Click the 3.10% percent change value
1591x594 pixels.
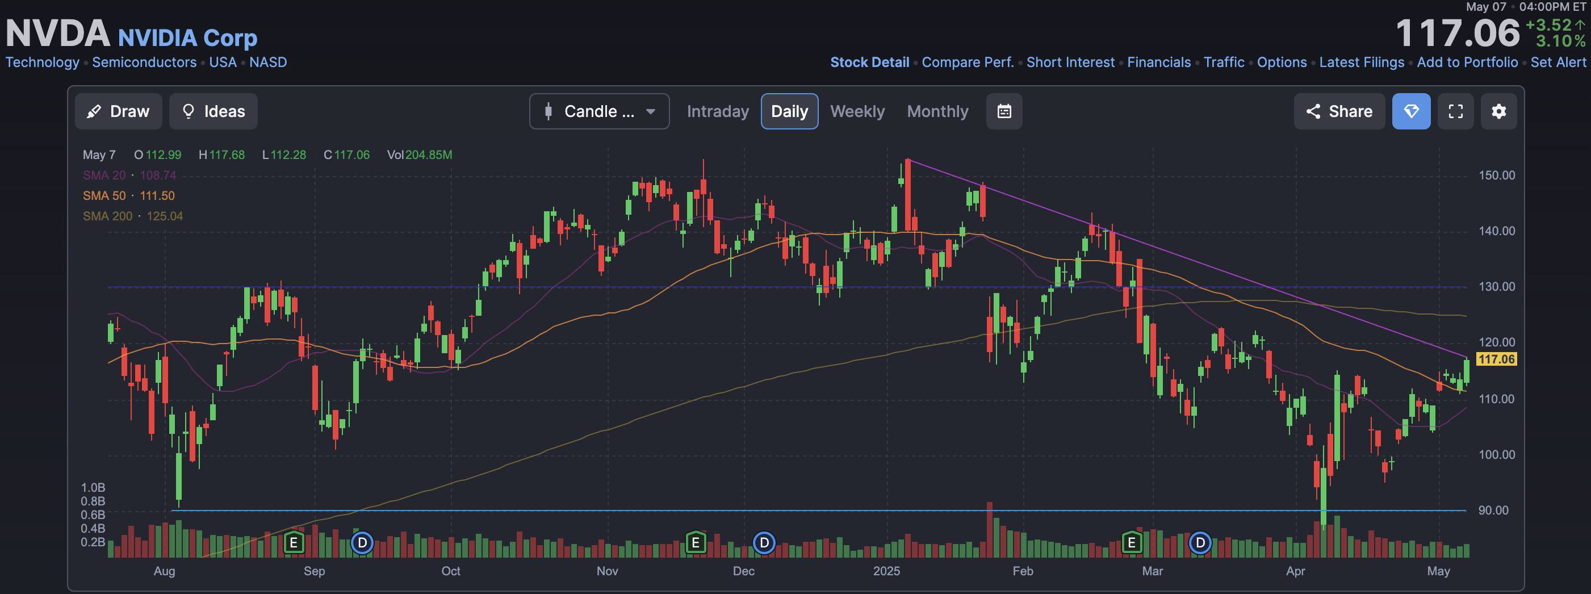(1561, 41)
